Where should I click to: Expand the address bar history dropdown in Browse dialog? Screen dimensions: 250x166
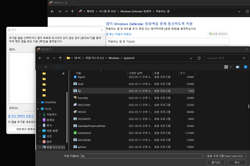(x=191, y=58)
